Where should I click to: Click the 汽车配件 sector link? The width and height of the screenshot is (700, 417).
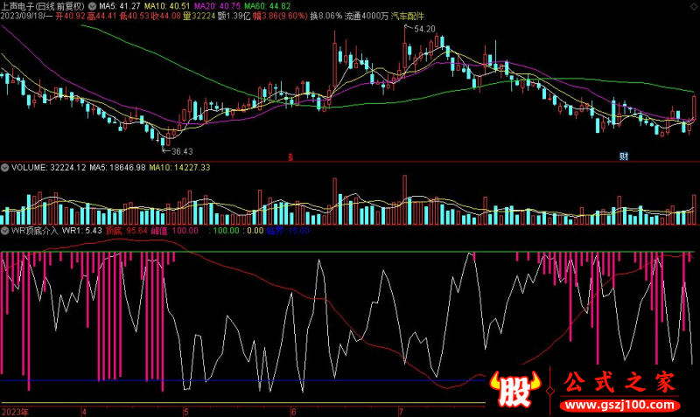(x=407, y=16)
